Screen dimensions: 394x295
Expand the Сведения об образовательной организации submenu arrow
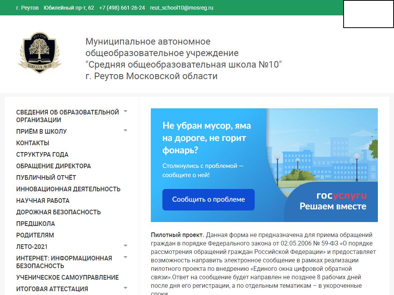pyautogui.click(x=125, y=112)
